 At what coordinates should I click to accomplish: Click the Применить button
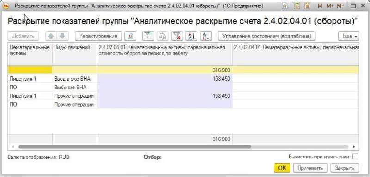point(310,168)
